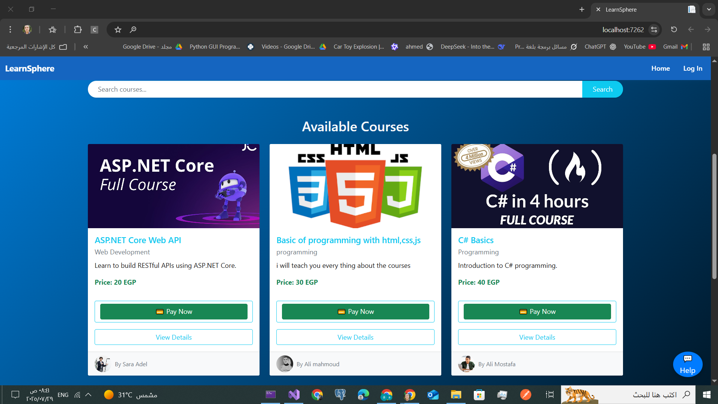This screenshot has width=718, height=404.
Task: Click Ali Mostafa's instructor avatar
Action: click(466, 364)
